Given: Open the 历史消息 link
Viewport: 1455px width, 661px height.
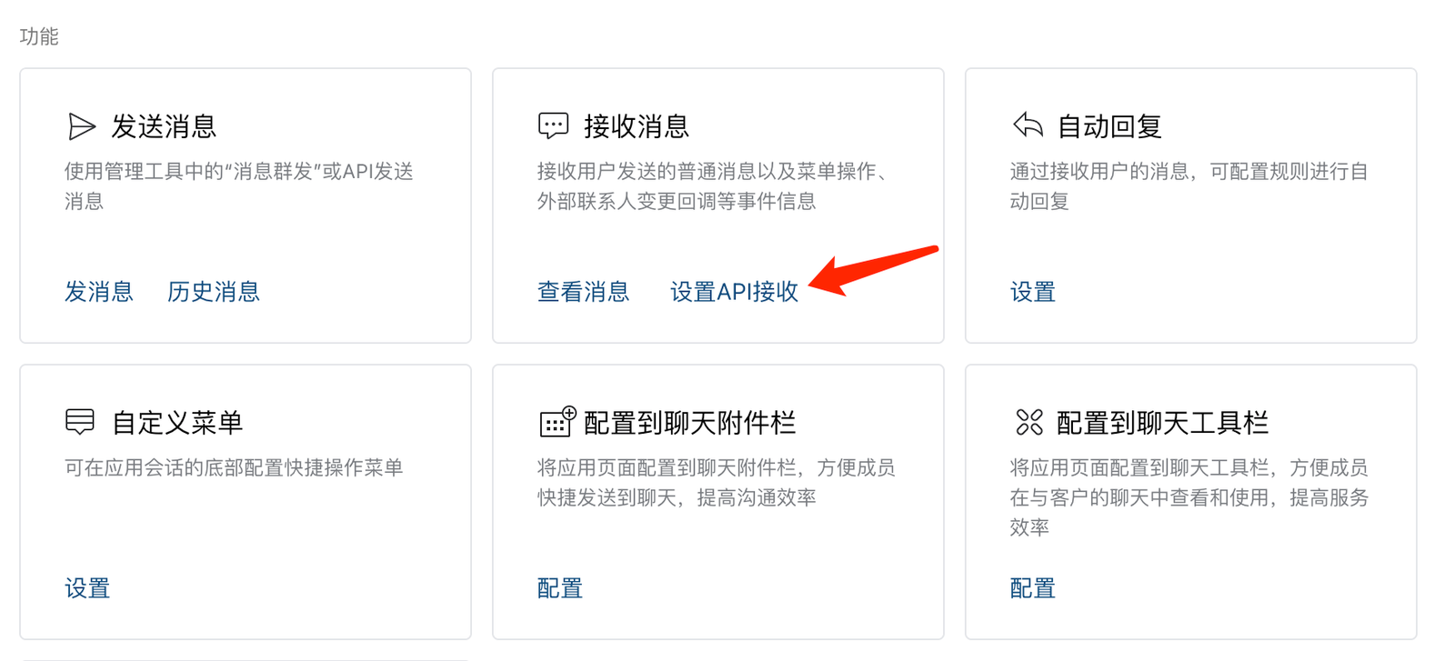Looking at the screenshot, I should coord(214,292).
